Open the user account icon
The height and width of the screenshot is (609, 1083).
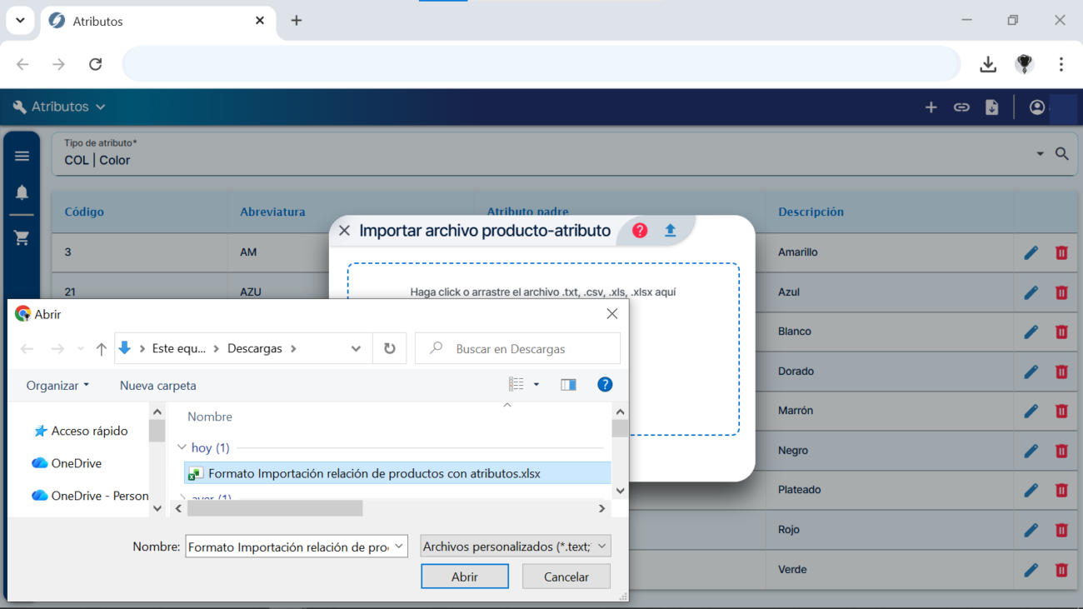(1036, 107)
